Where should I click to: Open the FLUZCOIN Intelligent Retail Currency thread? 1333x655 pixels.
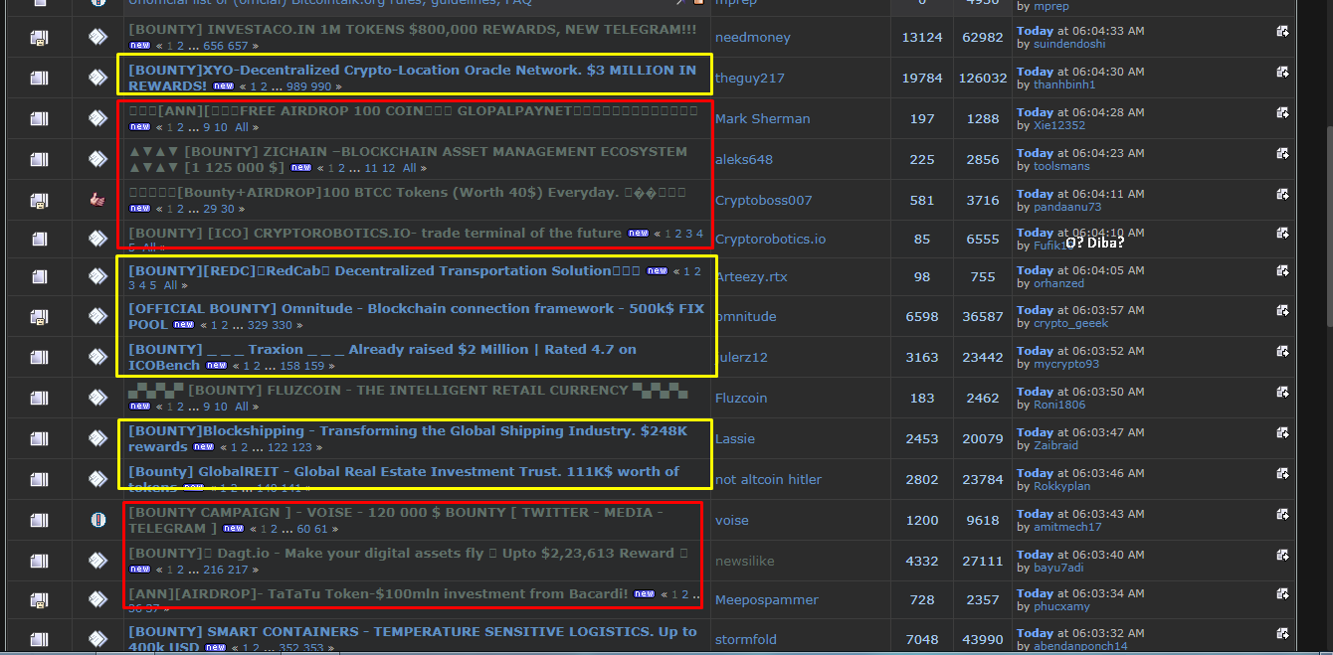tap(408, 390)
